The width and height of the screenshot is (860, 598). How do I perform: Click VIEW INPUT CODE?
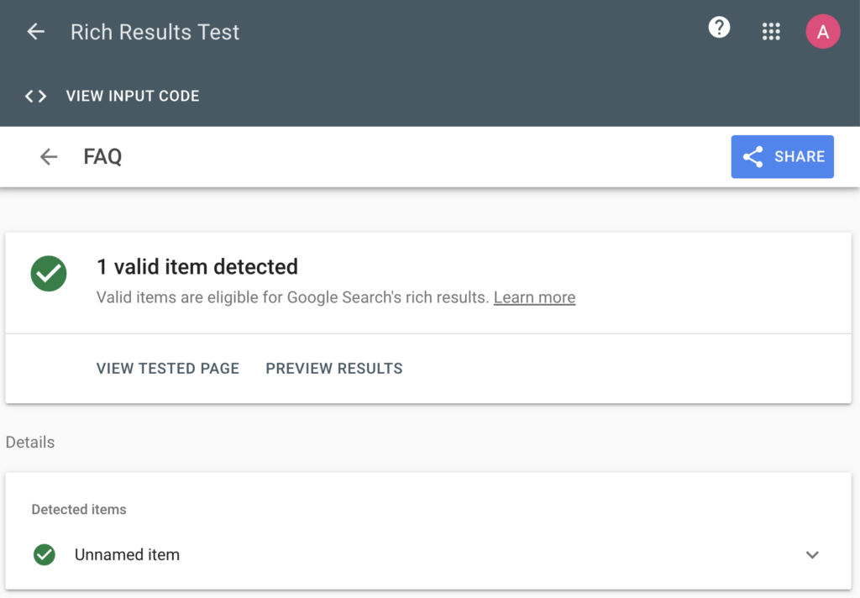point(133,96)
